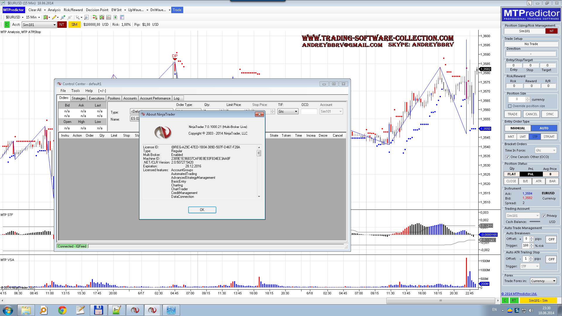
Task: Open the chart properties icon
Action: click(122, 17)
